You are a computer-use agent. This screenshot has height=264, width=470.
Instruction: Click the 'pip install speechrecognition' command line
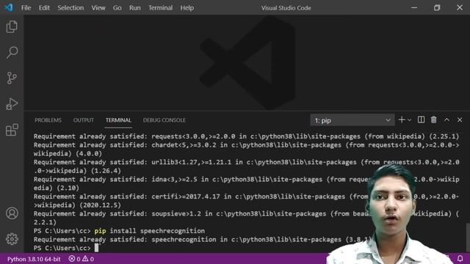(119, 231)
